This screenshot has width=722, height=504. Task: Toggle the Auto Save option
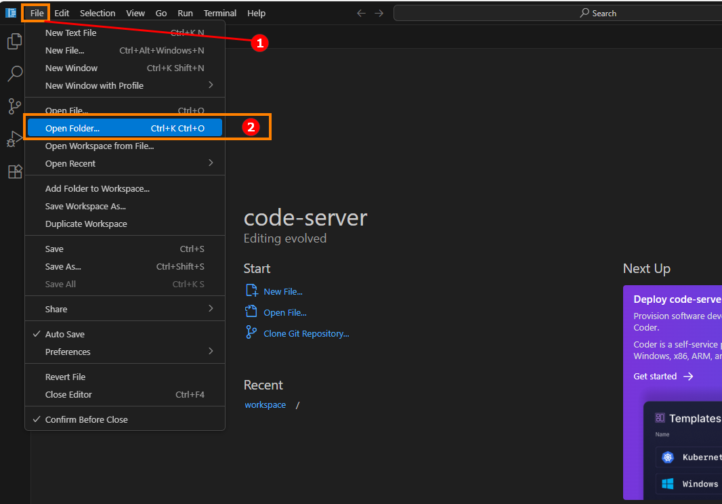point(65,334)
